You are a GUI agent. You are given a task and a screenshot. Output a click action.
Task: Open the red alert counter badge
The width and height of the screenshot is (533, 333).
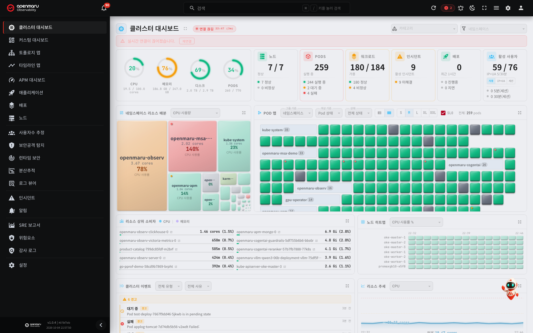pyautogui.click(x=448, y=8)
